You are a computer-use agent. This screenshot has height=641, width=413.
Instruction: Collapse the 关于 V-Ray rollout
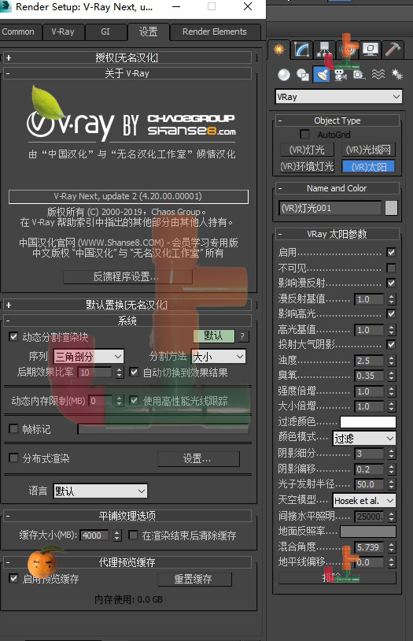point(127,73)
